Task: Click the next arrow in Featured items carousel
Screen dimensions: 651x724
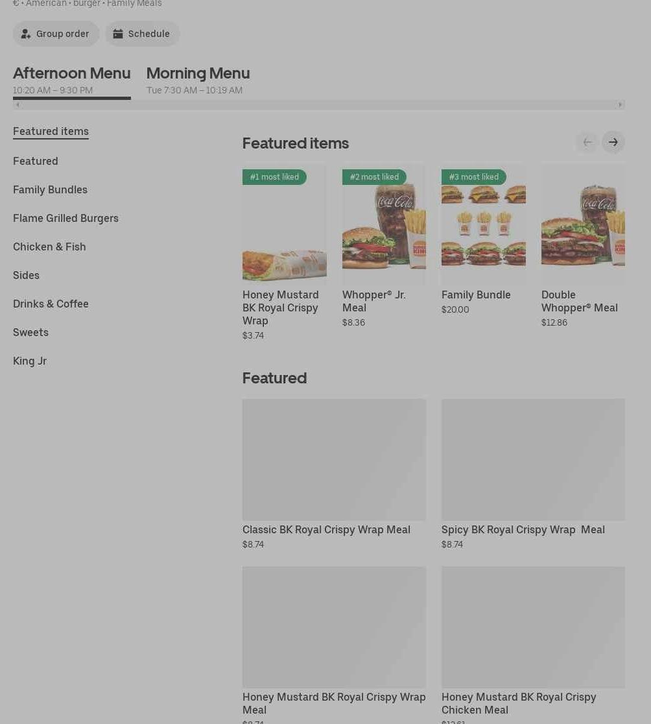Action: tap(613, 142)
